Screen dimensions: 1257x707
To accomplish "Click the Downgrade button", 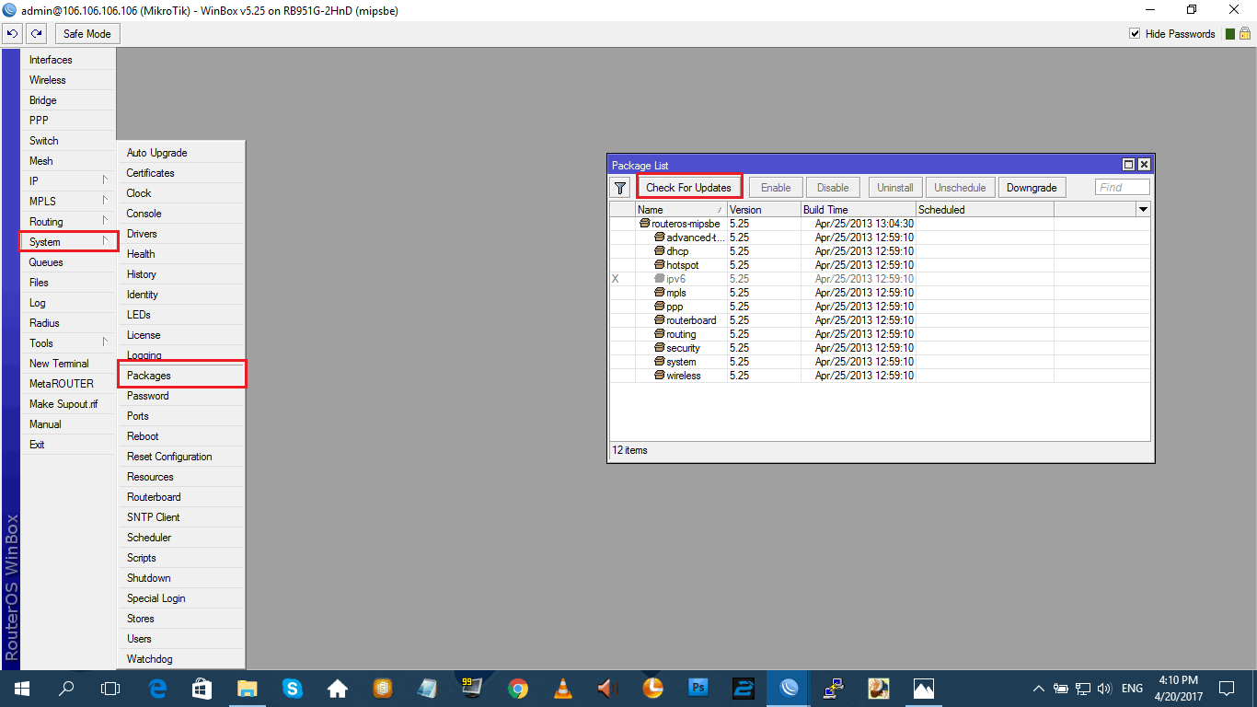I will [1032, 188].
